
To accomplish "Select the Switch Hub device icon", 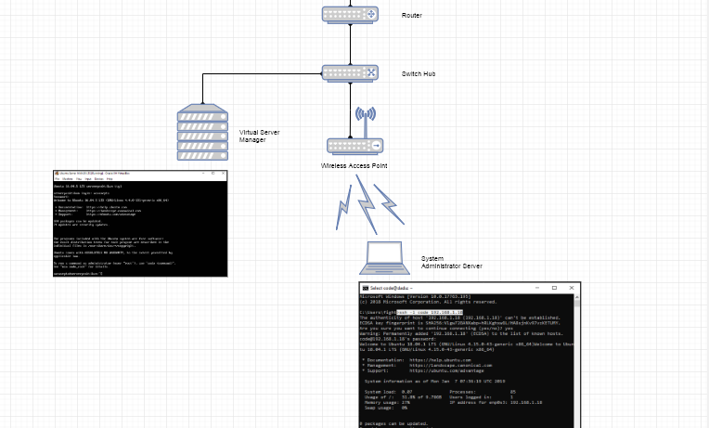I will point(351,72).
